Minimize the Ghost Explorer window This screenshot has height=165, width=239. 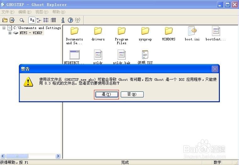(220, 5)
